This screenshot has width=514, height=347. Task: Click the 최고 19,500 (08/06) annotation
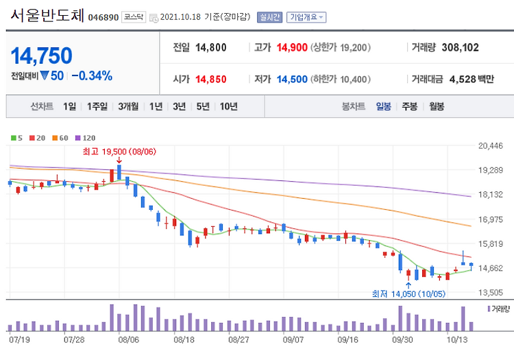pyautogui.click(x=119, y=152)
